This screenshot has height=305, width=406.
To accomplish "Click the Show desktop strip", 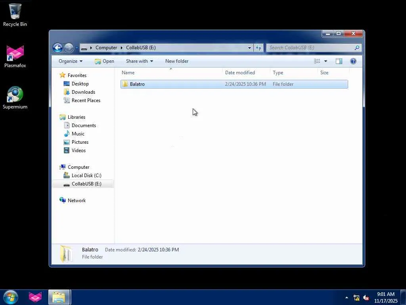I will pyautogui.click(x=403, y=297).
